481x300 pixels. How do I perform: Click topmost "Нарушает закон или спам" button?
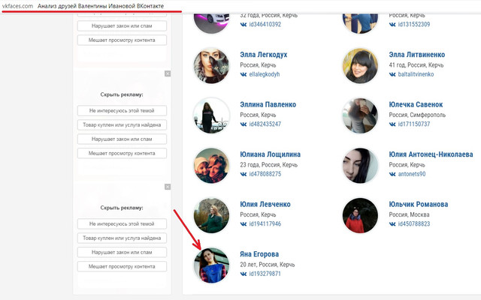tap(122, 26)
